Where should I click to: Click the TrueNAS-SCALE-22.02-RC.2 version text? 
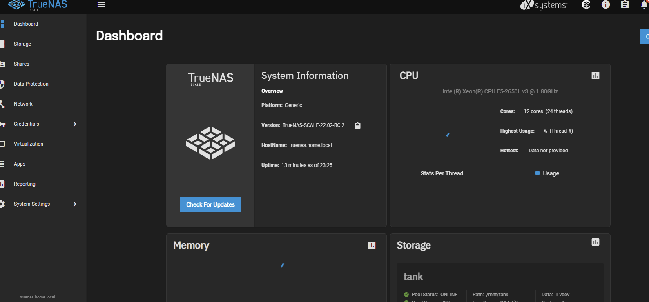[x=314, y=125]
